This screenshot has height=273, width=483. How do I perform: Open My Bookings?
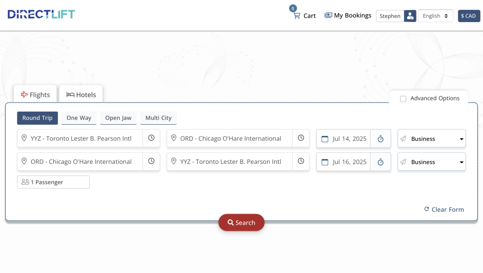[x=348, y=15]
